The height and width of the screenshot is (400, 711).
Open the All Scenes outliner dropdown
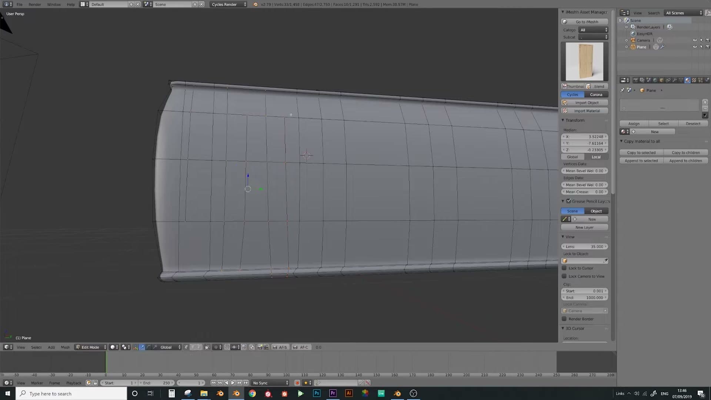click(x=683, y=13)
